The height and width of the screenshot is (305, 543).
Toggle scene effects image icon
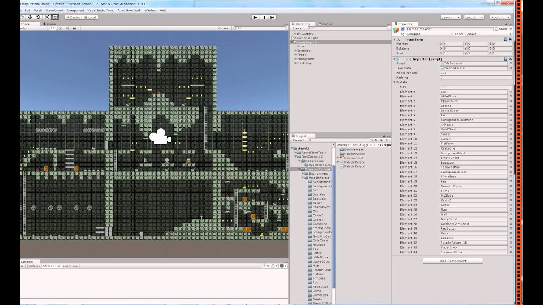click(74, 28)
